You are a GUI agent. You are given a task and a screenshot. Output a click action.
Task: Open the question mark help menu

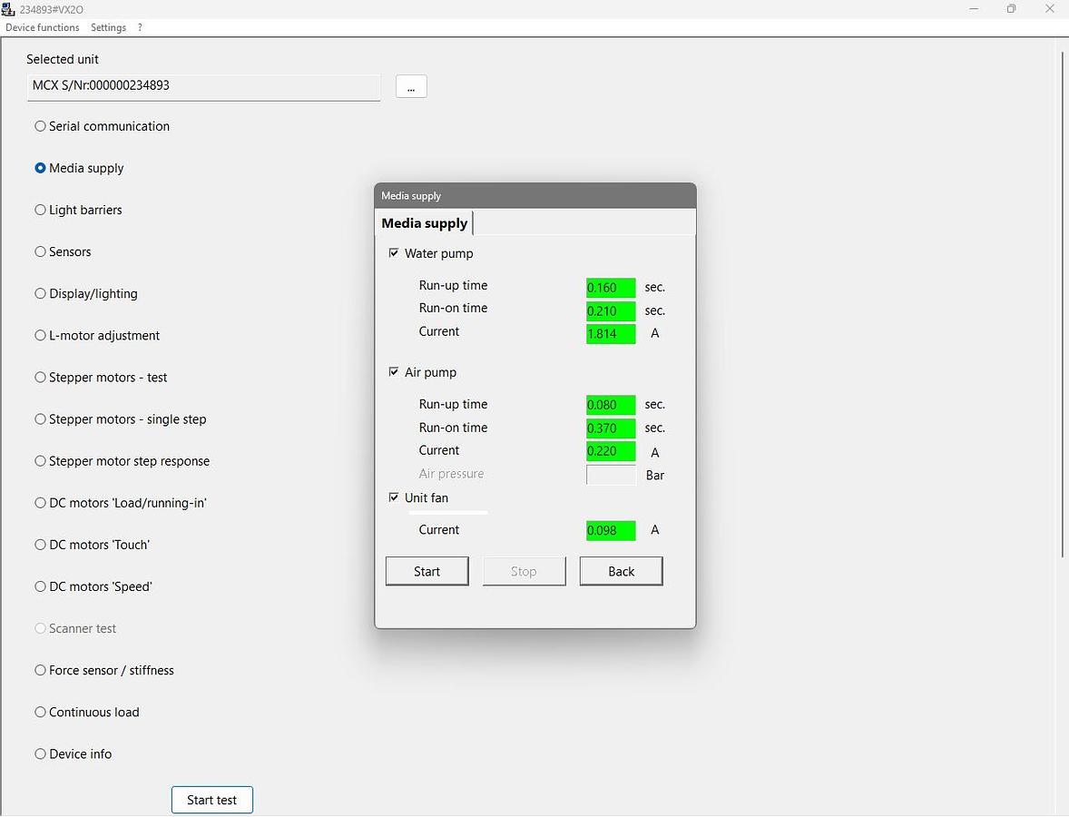(x=140, y=27)
